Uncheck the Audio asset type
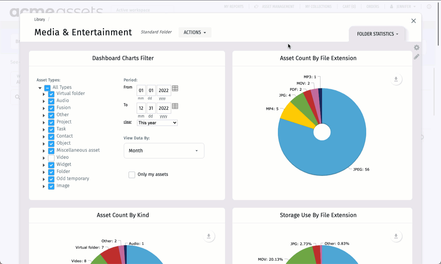 click(x=51, y=101)
